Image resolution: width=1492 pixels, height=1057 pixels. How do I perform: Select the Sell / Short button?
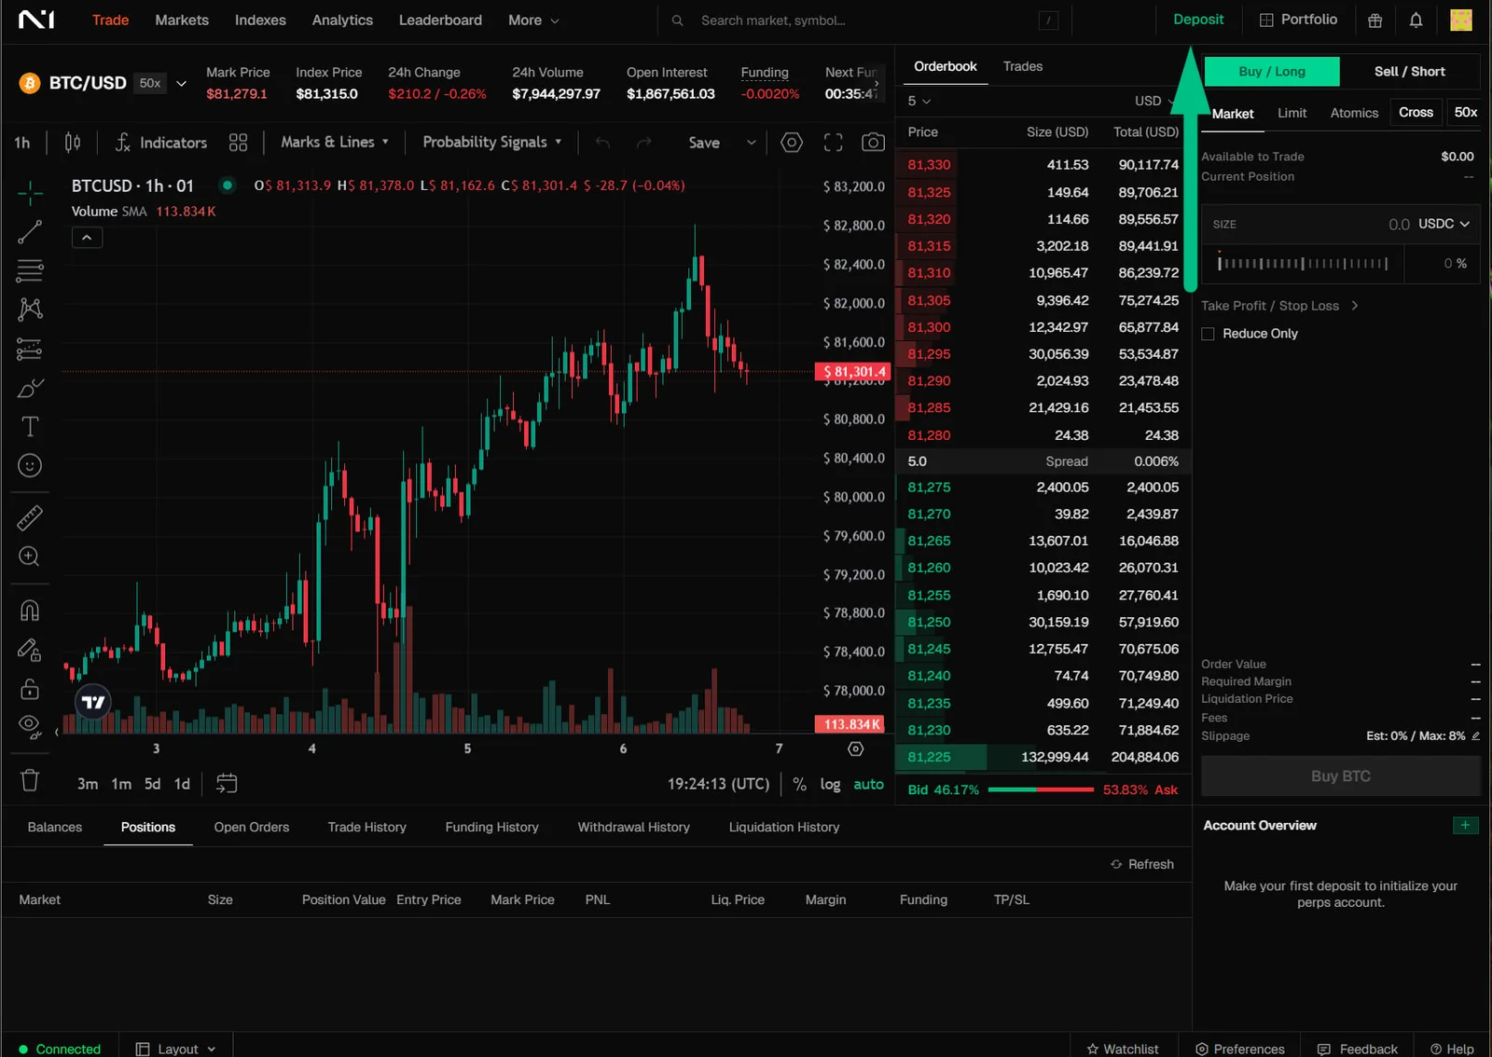1409,72
